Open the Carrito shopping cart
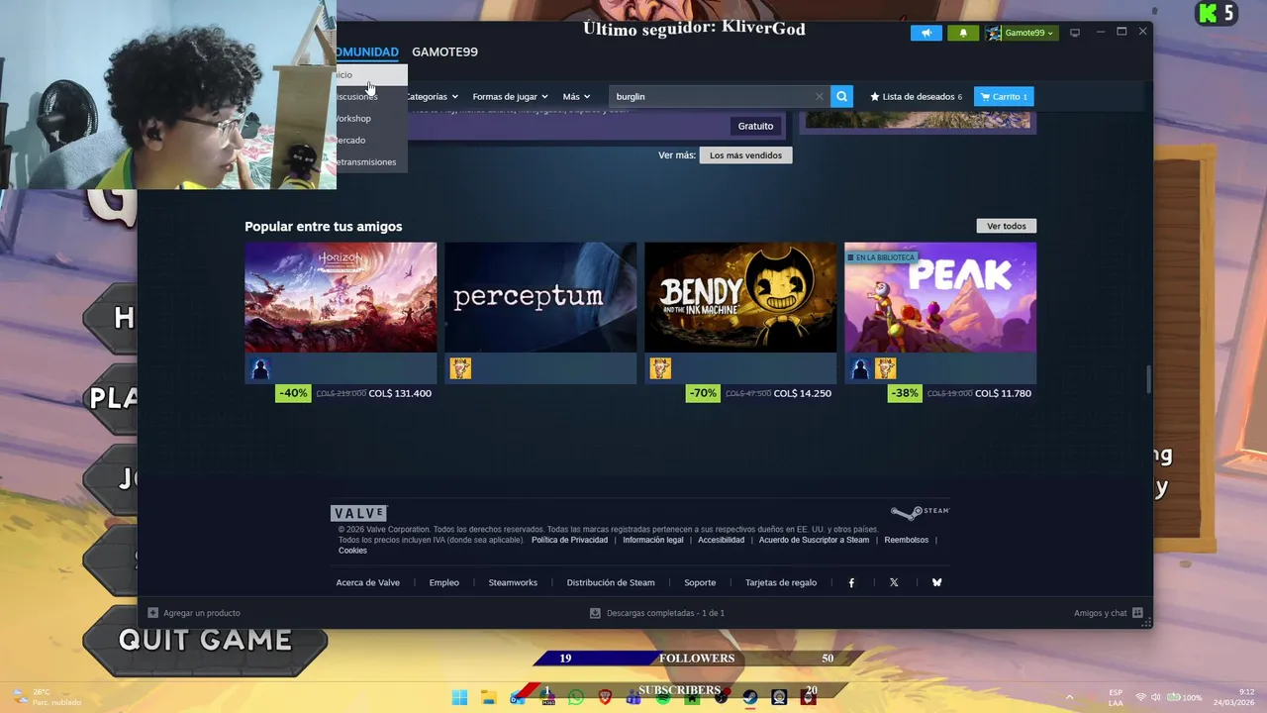Viewport: 1267px width, 713px height. pos(1004,96)
